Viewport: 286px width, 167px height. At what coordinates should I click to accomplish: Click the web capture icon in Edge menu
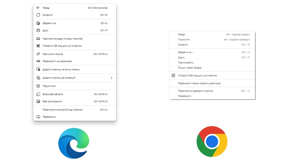pos(38,101)
